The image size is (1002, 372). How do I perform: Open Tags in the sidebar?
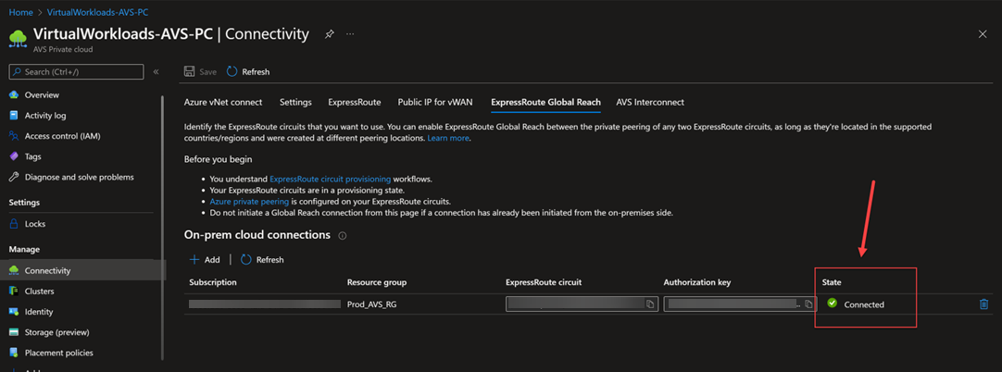[33, 156]
